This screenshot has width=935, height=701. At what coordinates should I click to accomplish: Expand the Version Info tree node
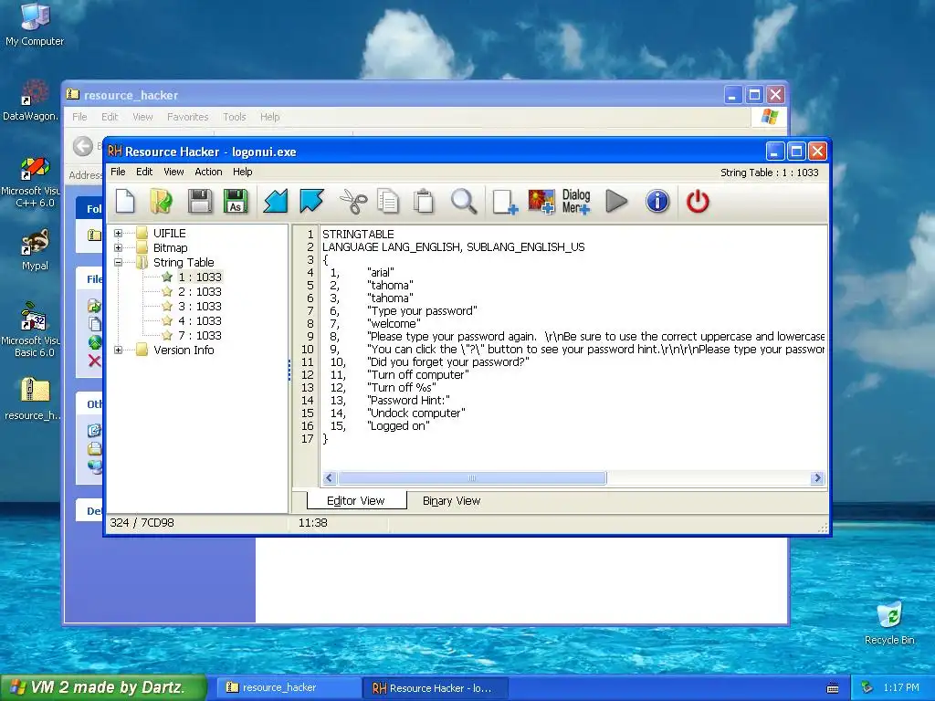(x=118, y=350)
